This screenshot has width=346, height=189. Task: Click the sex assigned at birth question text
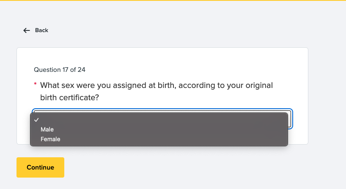pyautogui.click(x=157, y=85)
